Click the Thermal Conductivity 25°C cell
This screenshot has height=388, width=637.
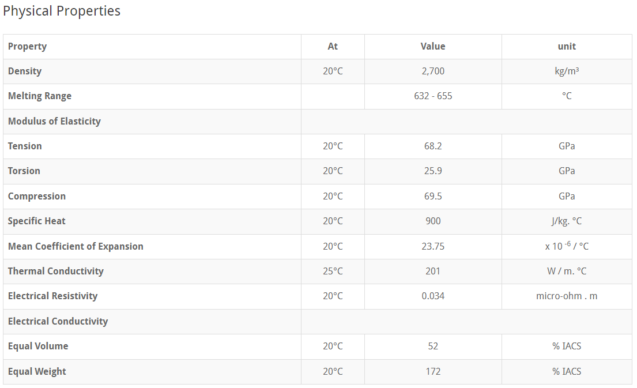tap(333, 271)
